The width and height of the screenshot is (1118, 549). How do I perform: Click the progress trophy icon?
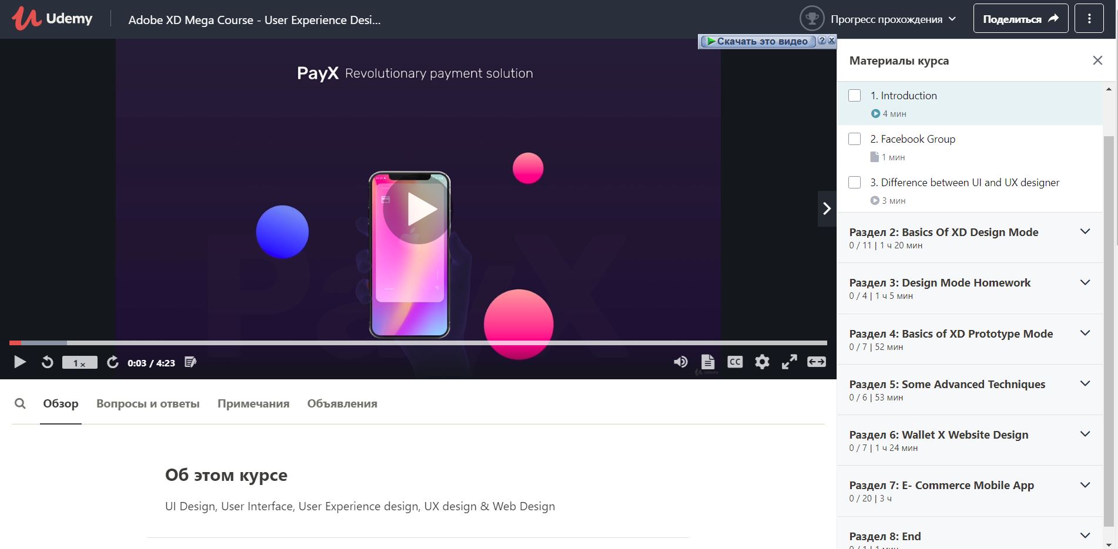click(812, 19)
